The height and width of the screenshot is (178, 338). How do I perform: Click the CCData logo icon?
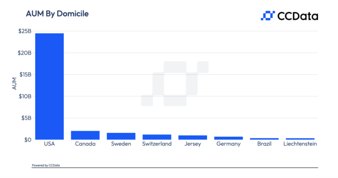tap(268, 16)
